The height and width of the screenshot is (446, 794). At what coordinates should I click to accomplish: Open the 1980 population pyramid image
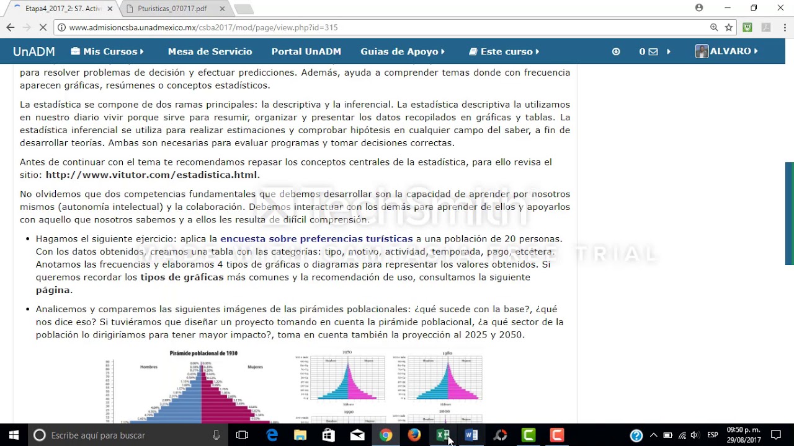pyautogui.click(x=444, y=378)
